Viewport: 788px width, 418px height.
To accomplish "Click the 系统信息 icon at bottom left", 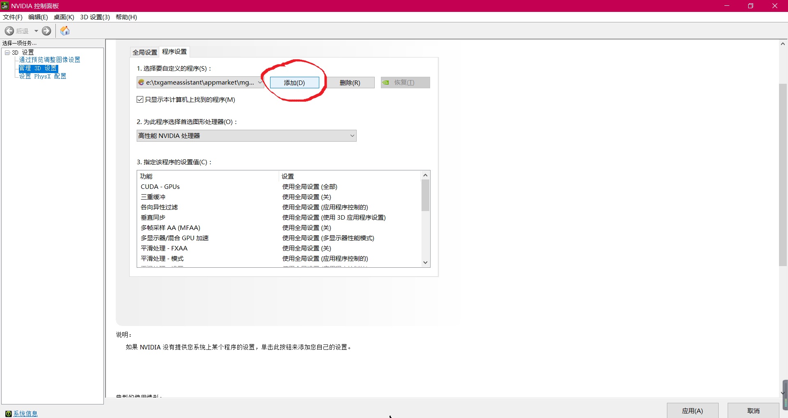I will click(8, 413).
